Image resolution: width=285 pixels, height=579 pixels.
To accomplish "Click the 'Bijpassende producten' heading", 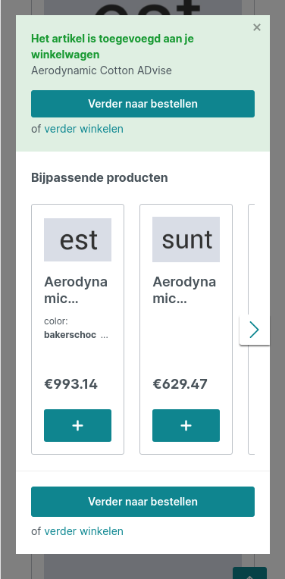I will [99, 177].
